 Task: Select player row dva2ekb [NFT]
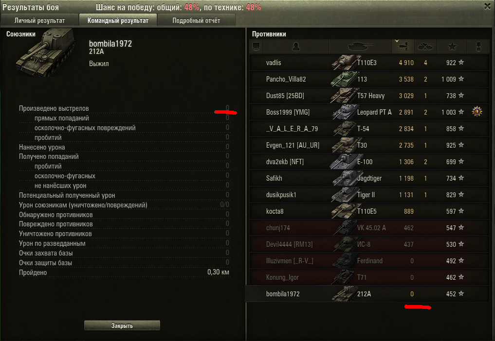(369, 162)
